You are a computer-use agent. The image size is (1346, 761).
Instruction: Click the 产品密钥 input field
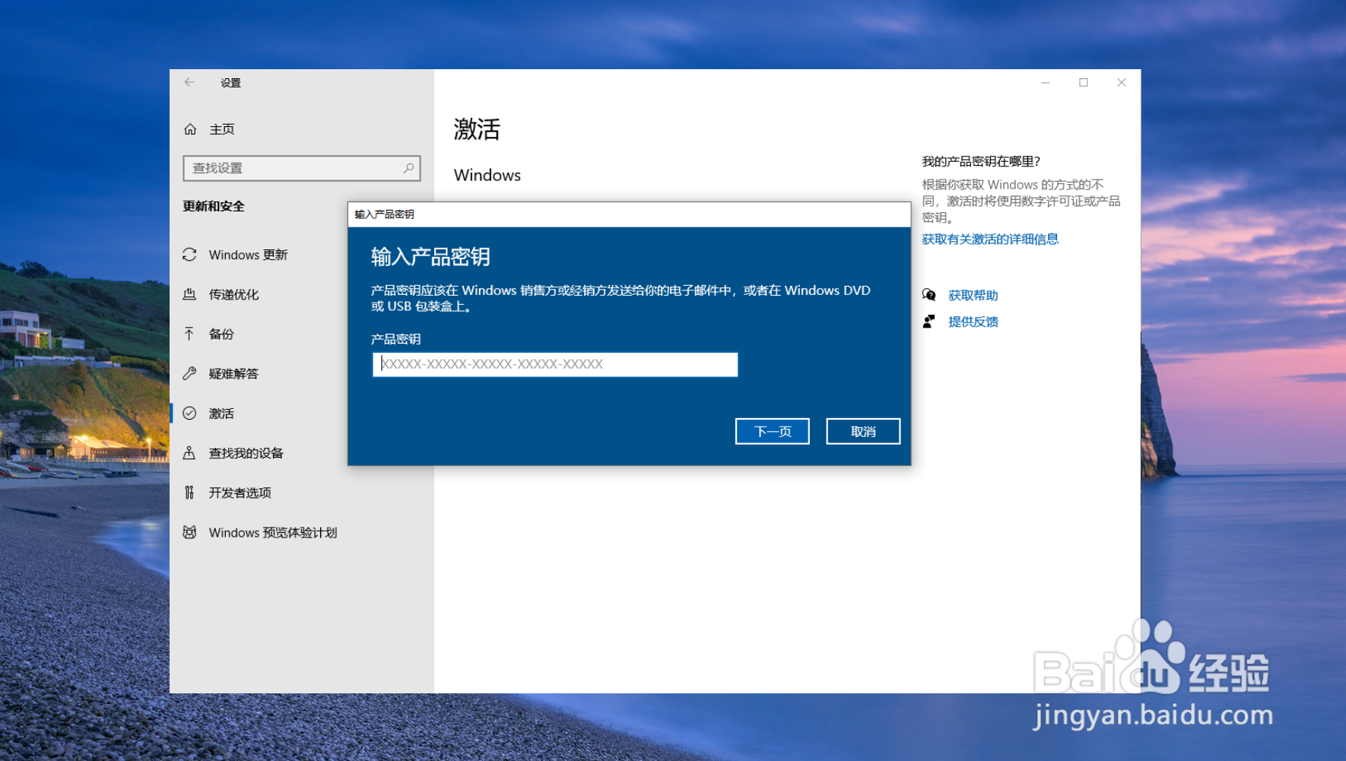tap(554, 365)
